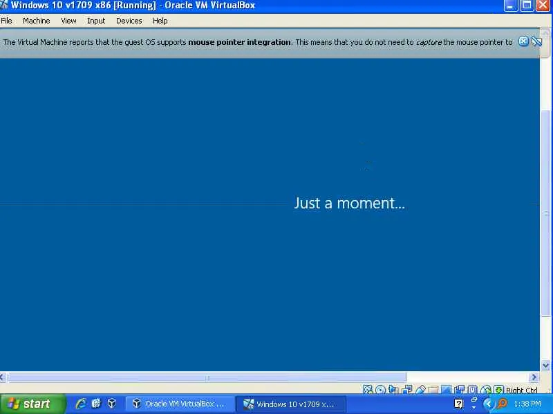Open the Machine menu
Image resolution: width=553 pixels, height=414 pixels.
37,21
